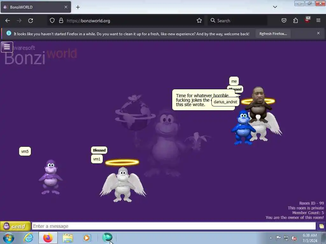The height and width of the screenshot is (244, 326).
Task: Click the vm1 name tag
Action: (97, 159)
